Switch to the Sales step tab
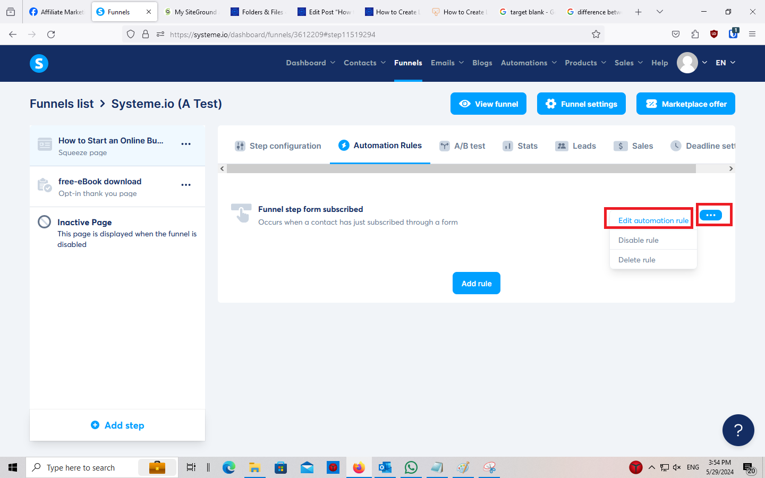Screen dimensions: 765x478 click(633, 146)
